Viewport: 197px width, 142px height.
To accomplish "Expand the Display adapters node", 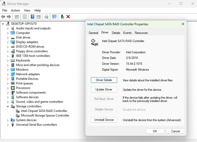I will click(x=8, y=42).
